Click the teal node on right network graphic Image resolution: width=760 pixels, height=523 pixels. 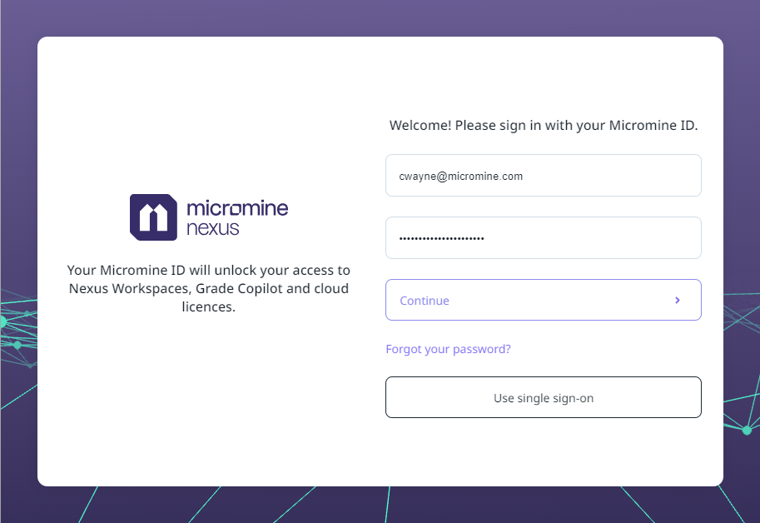click(747, 430)
